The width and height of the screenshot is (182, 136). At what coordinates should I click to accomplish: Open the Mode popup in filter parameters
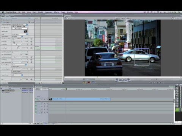coord(20,34)
